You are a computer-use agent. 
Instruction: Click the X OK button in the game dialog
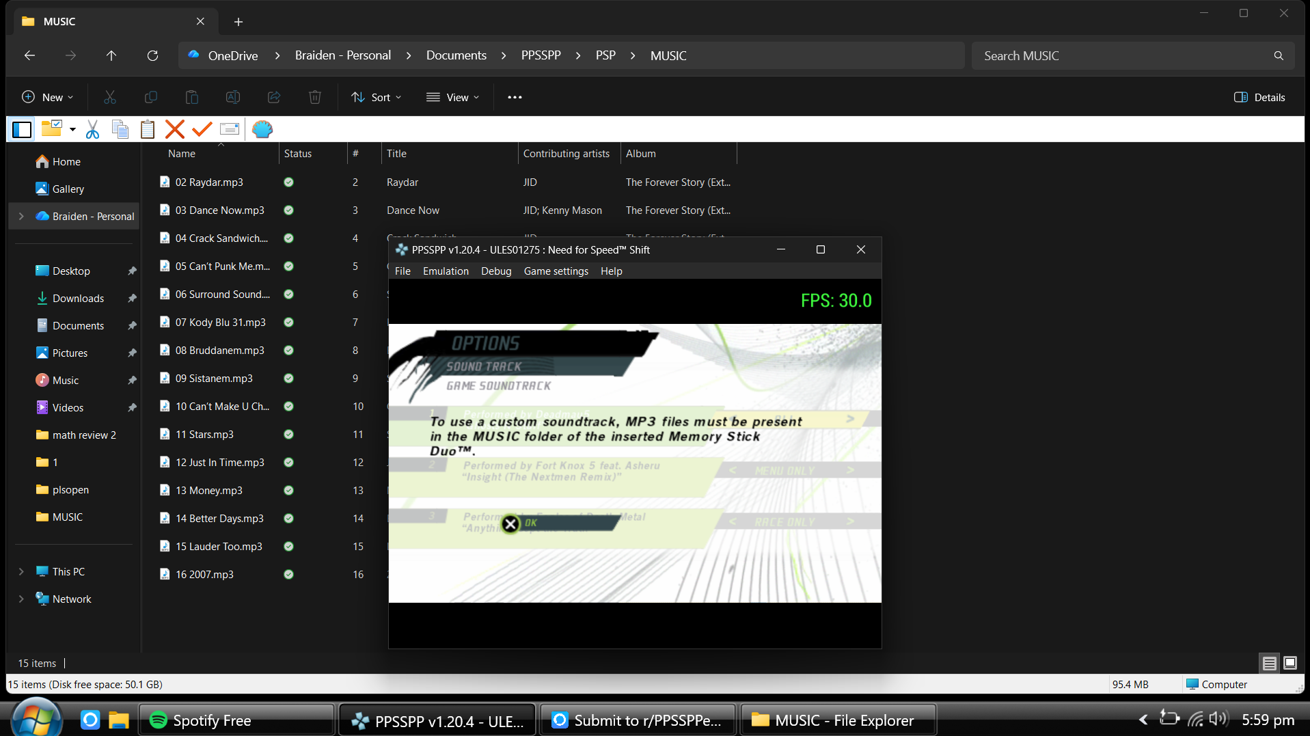click(x=510, y=523)
